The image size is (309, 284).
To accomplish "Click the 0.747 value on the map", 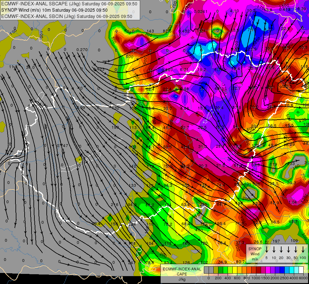I will tap(62, 146).
